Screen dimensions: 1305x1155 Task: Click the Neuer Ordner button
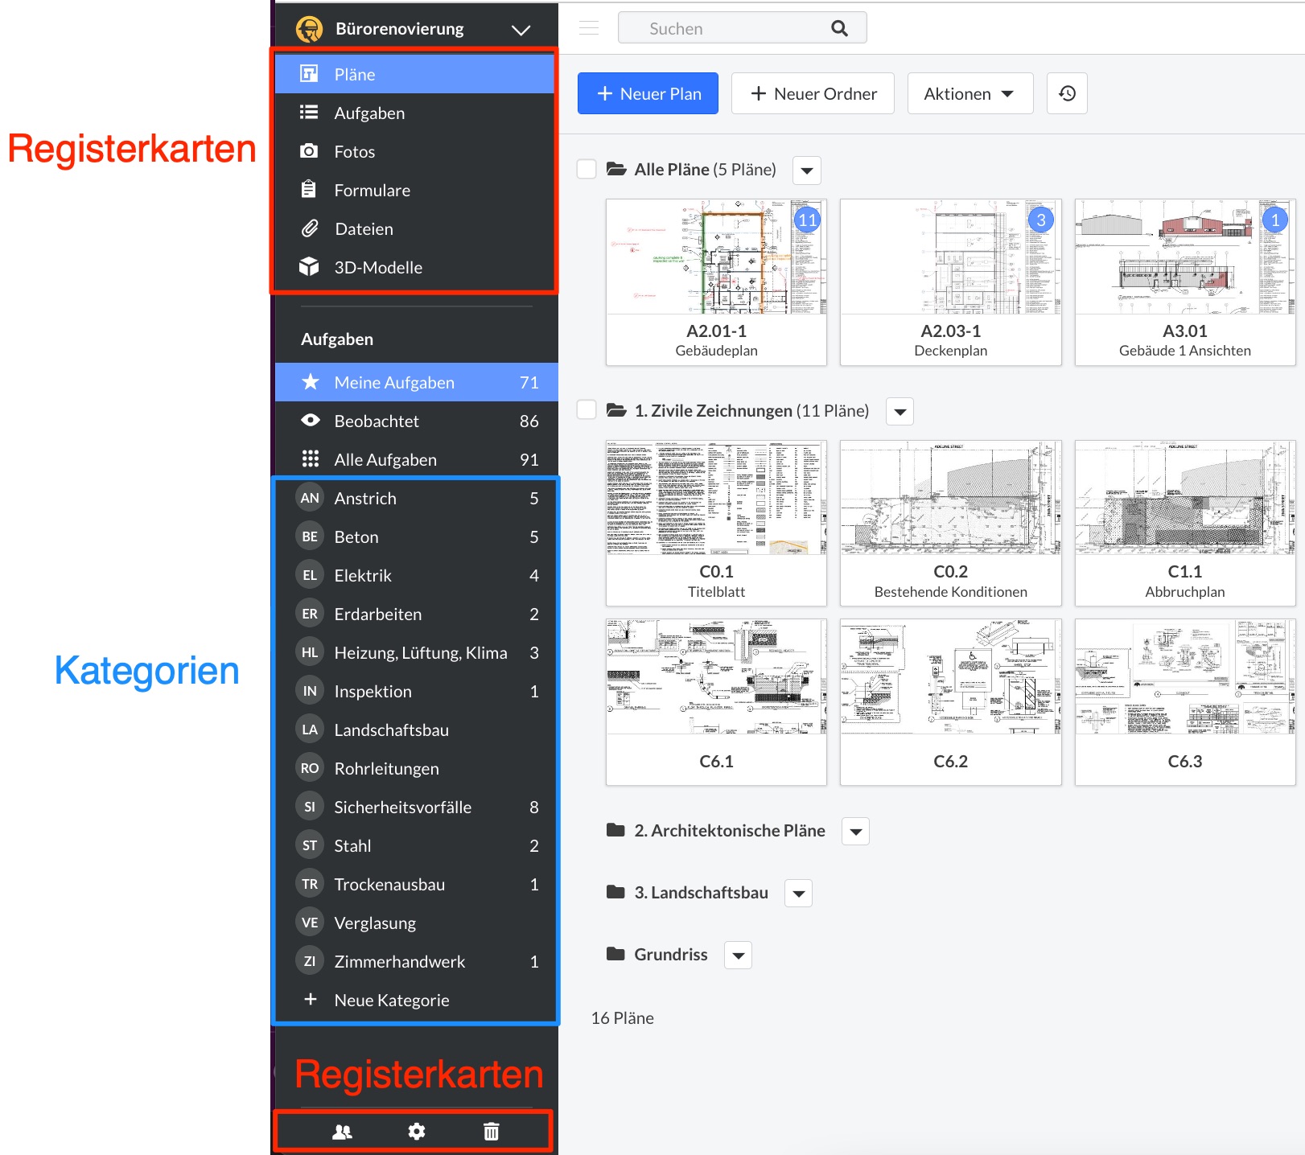coord(813,93)
